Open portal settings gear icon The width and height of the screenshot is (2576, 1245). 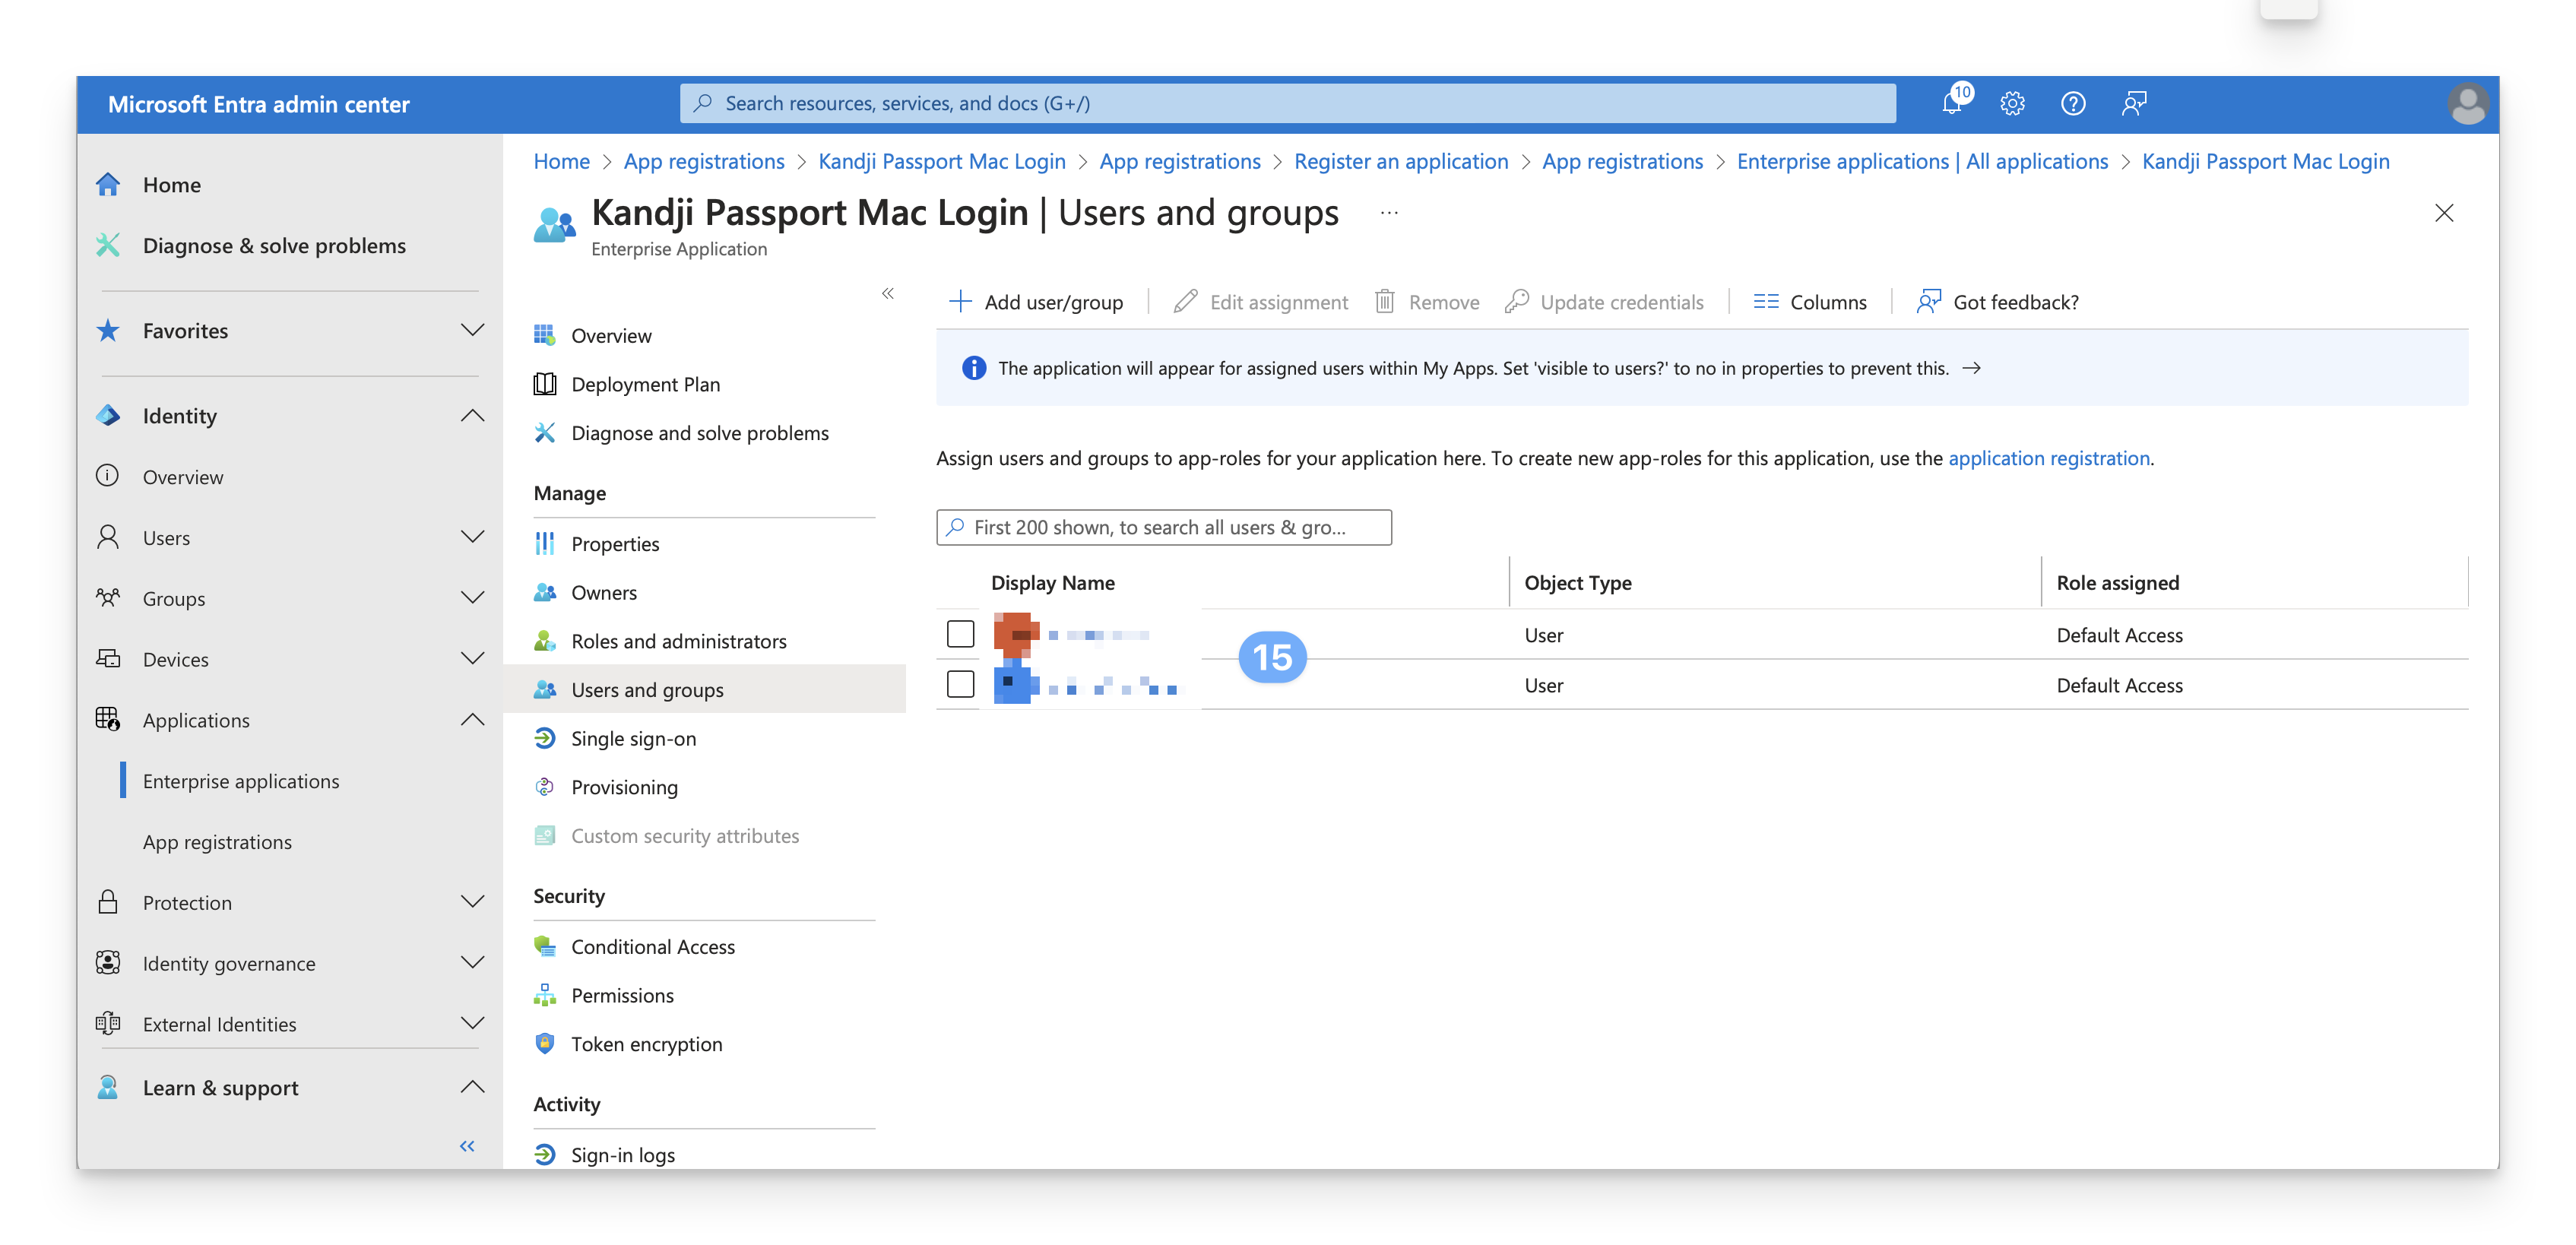[x=2012, y=104]
